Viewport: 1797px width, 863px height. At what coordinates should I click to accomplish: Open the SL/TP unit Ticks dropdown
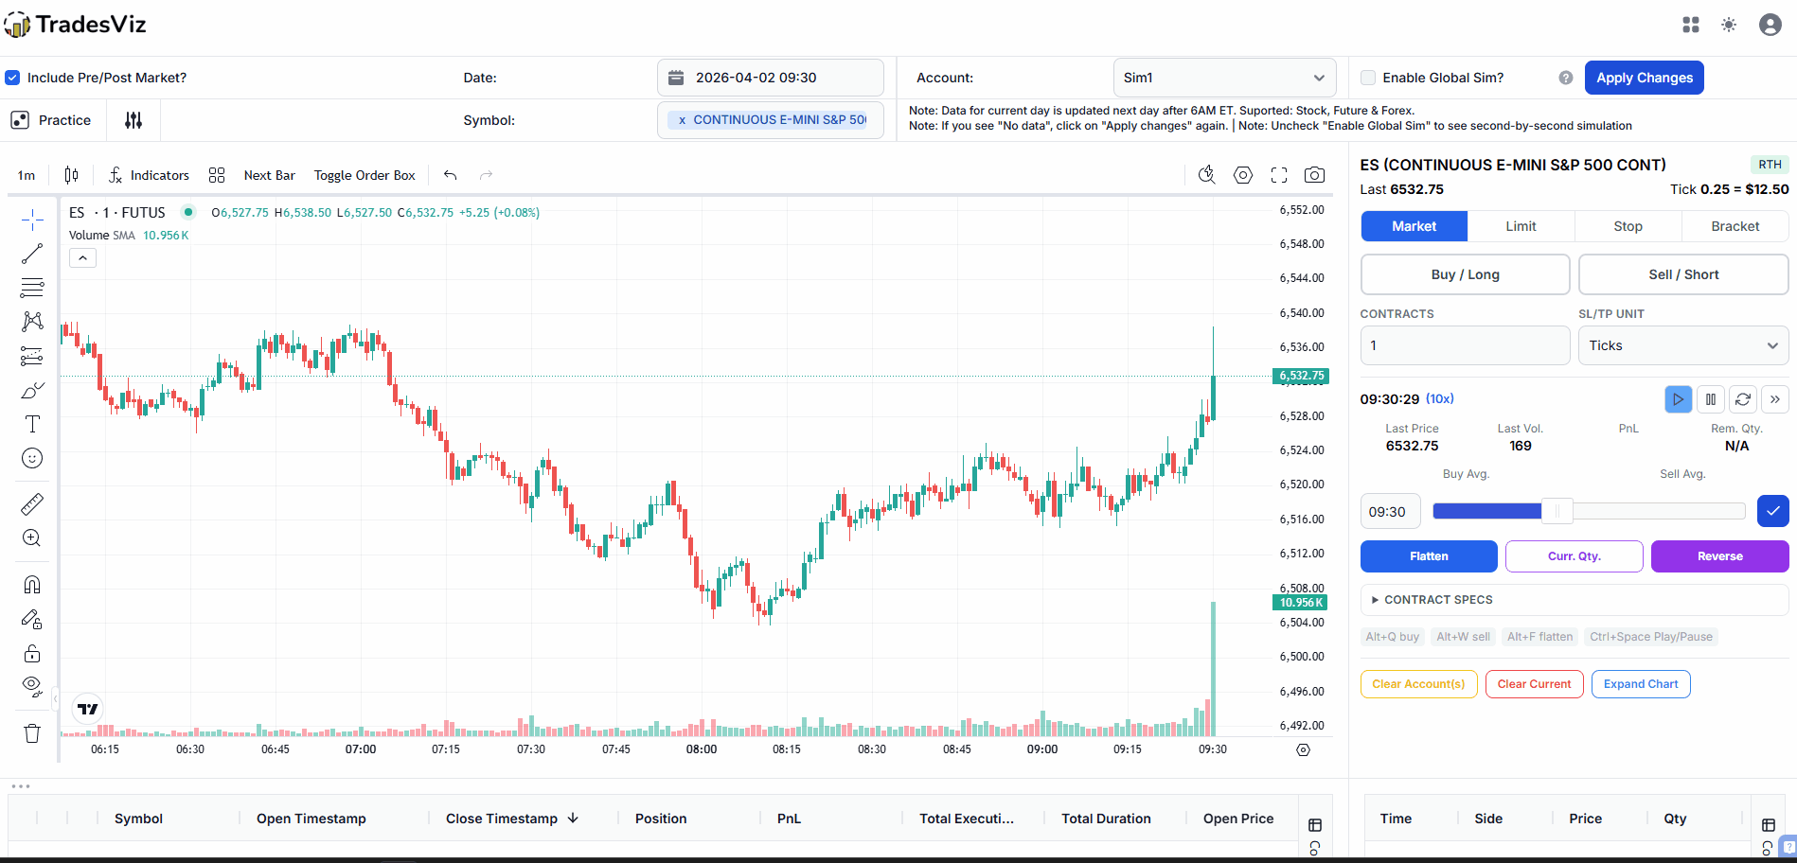1682,345
